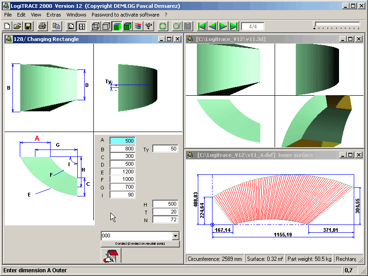This screenshot has height=276, width=368.
Task: Open the Extras menu
Action: pos(53,15)
